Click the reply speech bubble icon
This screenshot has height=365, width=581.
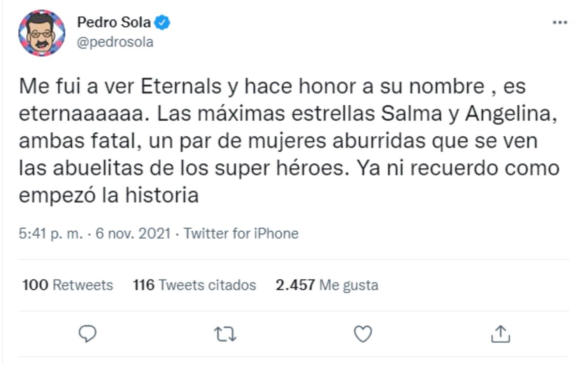point(87,333)
